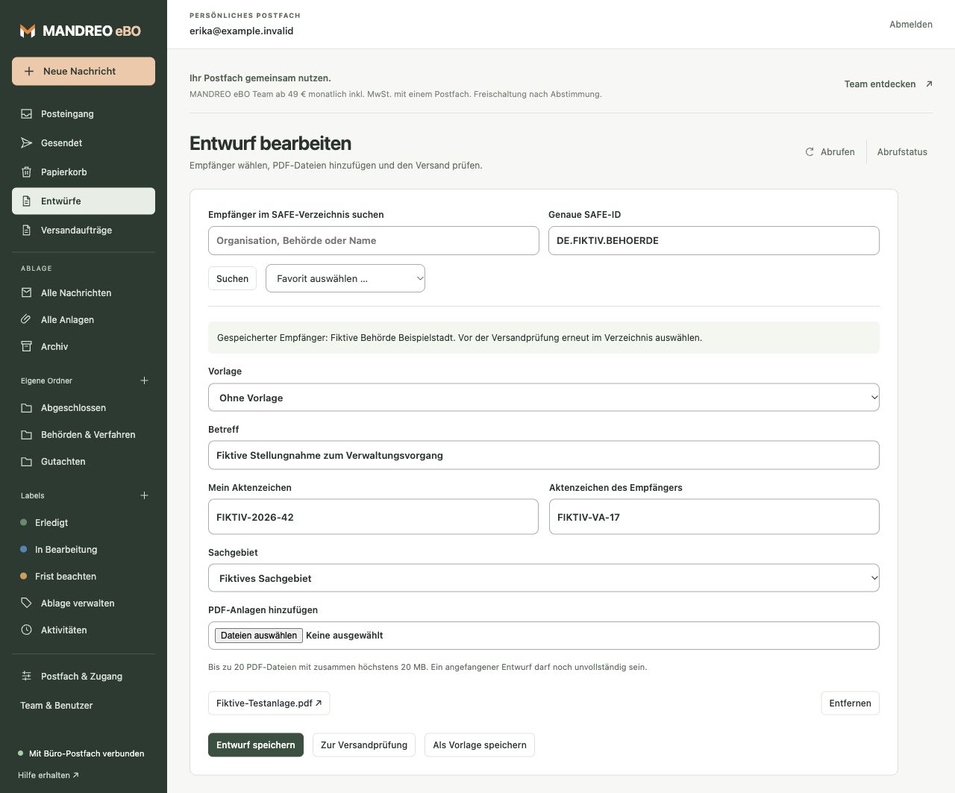955x793 pixels.
Task: Click the Betreff subject field
Action: pos(544,456)
